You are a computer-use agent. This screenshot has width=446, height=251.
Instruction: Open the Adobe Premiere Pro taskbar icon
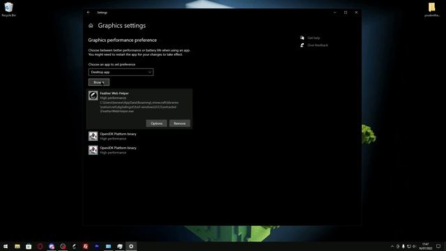pos(97,246)
